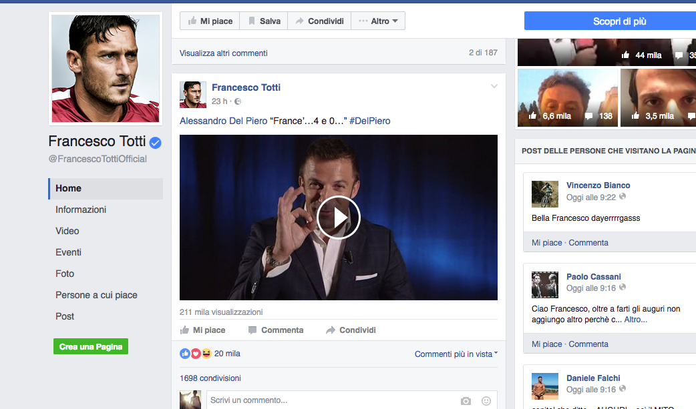Open post options chevron menu
The width and height of the screenshot is (696, 409).
494,87
